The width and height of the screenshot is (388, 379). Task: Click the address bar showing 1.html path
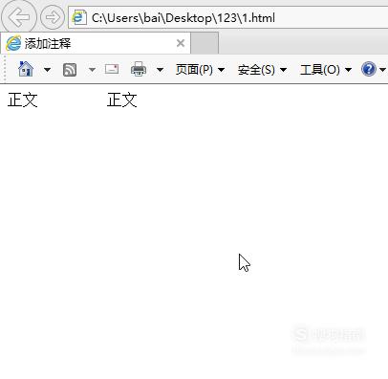[228, 17]
